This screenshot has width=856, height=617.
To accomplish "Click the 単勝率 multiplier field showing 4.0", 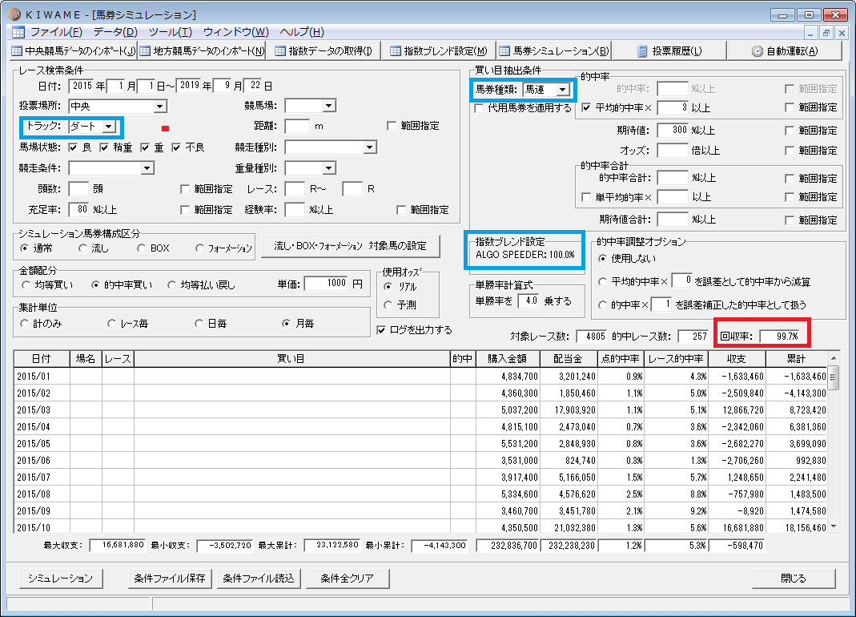I will [x=528, y=301].
